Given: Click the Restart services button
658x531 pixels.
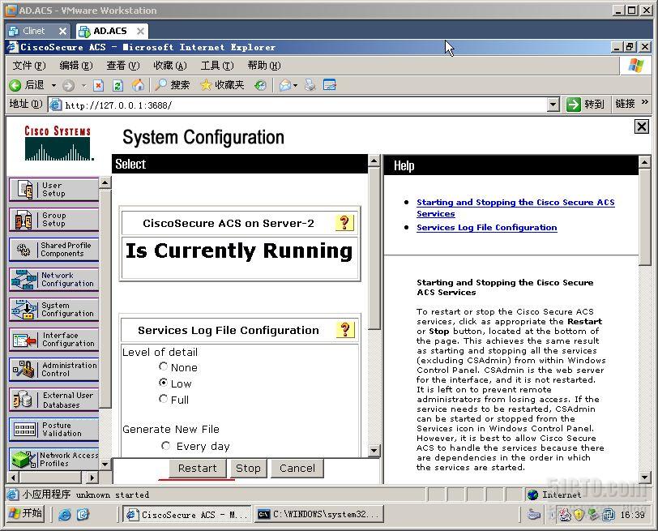Looking at the screenshot, I should (197, 468).
